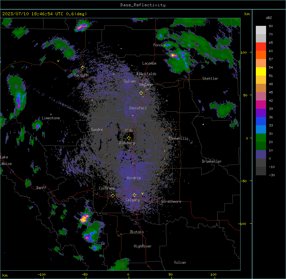Click the km unit label at top right
Image resolution: width=286 pixels, height=279 pixels.
pos(247,14)
